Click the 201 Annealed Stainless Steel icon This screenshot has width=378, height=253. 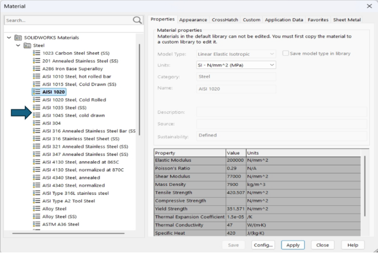point(37,61)
